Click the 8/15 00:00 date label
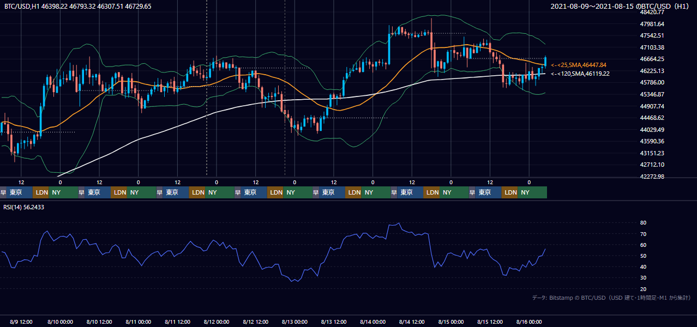This screenshot has width=697, height=327. (x=451, y=322)
